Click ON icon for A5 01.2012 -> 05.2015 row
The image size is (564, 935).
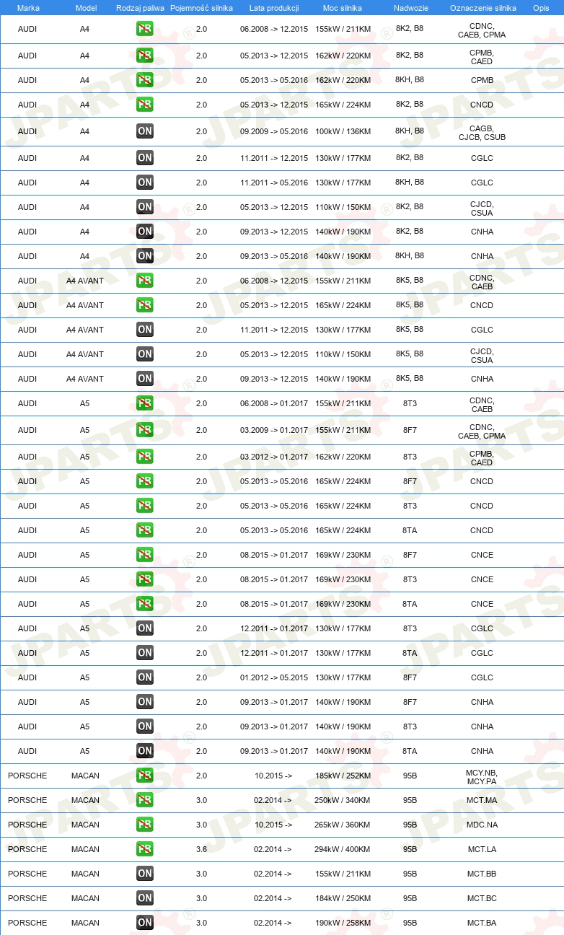[145, 677]
